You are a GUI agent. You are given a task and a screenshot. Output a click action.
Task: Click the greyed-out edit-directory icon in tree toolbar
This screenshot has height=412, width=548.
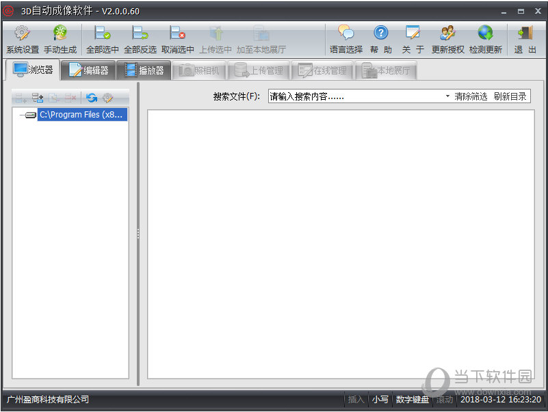(x=54, y=98)
